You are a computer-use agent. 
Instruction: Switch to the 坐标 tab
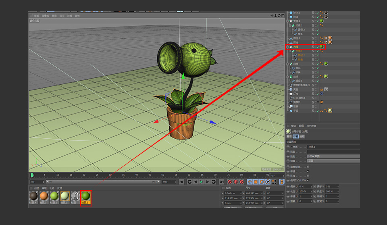tap(302, 136)
